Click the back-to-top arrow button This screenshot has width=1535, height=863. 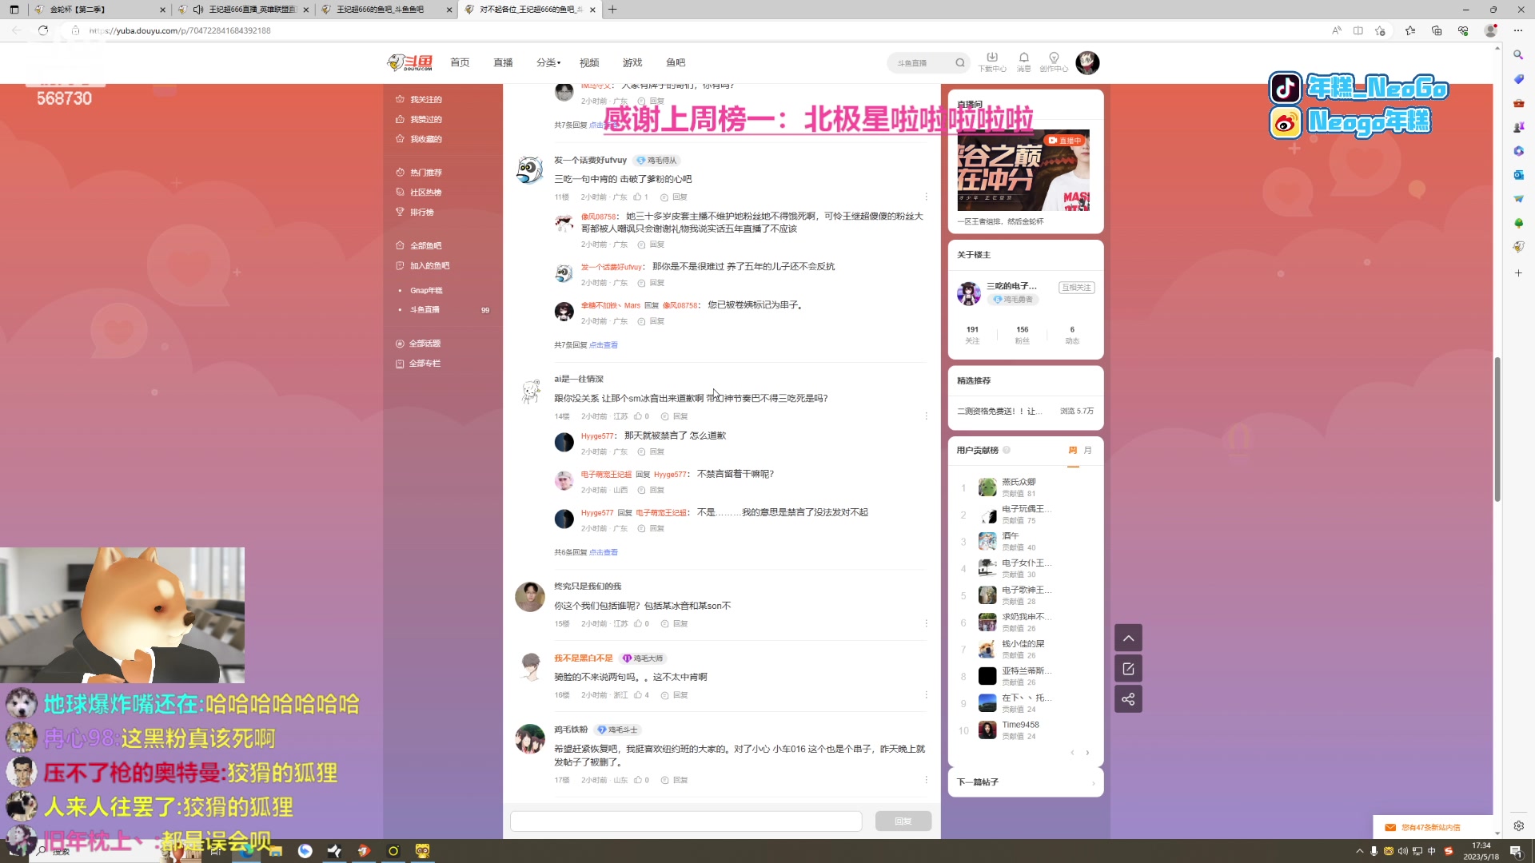coord(1128,638)
